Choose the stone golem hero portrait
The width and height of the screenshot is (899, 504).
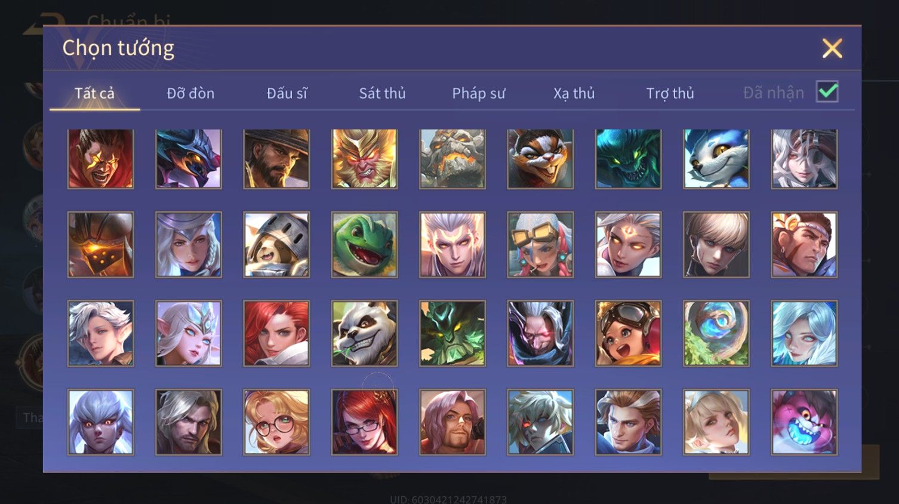[x=452, y=159]
